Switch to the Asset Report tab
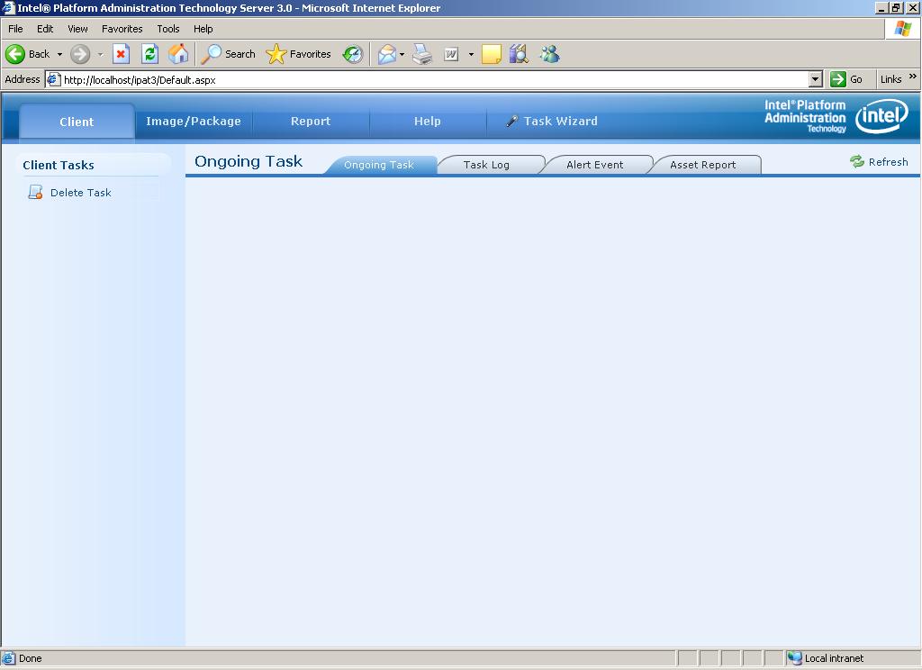The image size is (922, 670). pyautogui.click(x=702, y=165)
